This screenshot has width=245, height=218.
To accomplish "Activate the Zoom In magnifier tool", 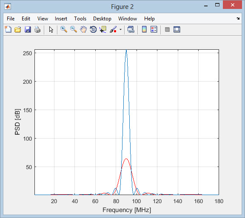I will 64,29.
